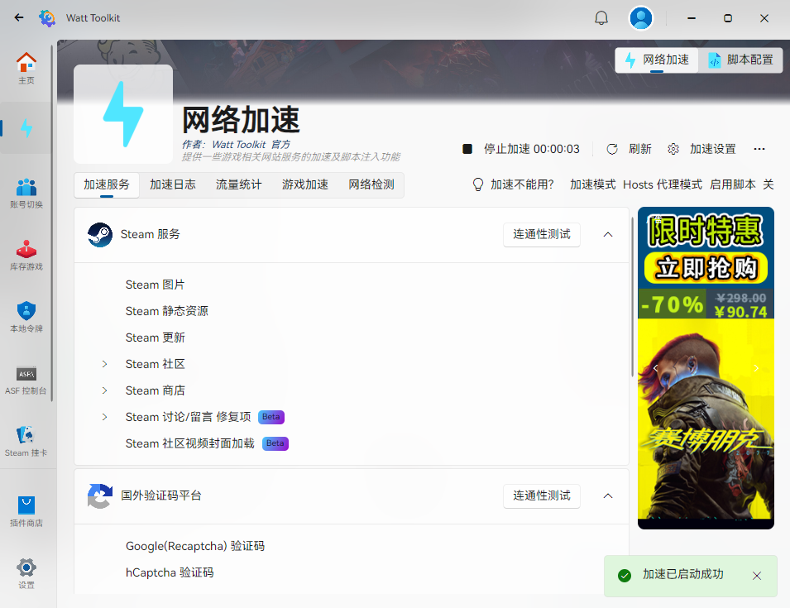Click the services list vertical scrollbar
790x608 pixels.
coord(633,297)
